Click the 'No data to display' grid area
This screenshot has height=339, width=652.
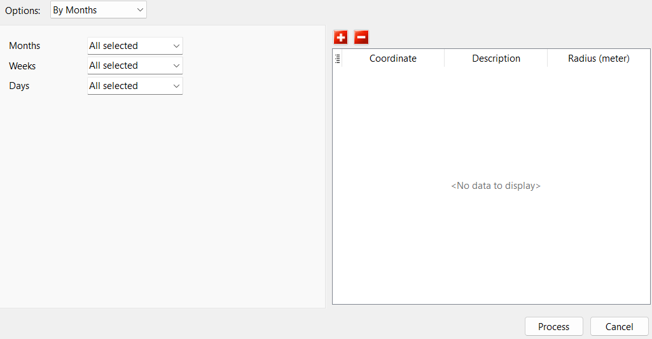point(496,186)
